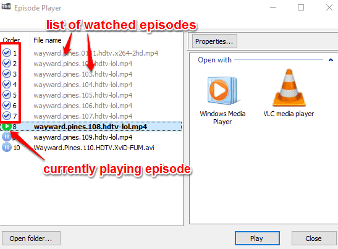The image size is (338, 249).
Task: Click the Play button
Action: (257, 238)
